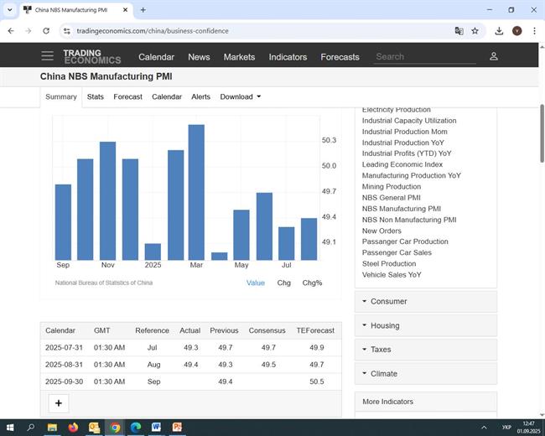Open a new browser tab

coord(143,10)
